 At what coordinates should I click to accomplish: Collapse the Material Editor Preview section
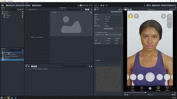(51, 12)
